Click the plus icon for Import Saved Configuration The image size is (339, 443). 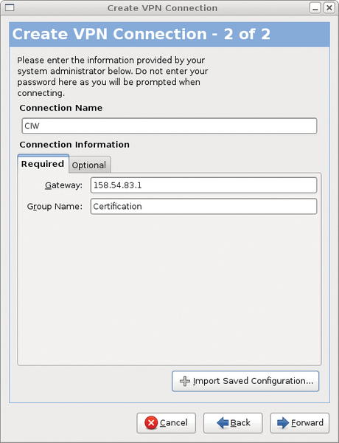pos(185,381)
